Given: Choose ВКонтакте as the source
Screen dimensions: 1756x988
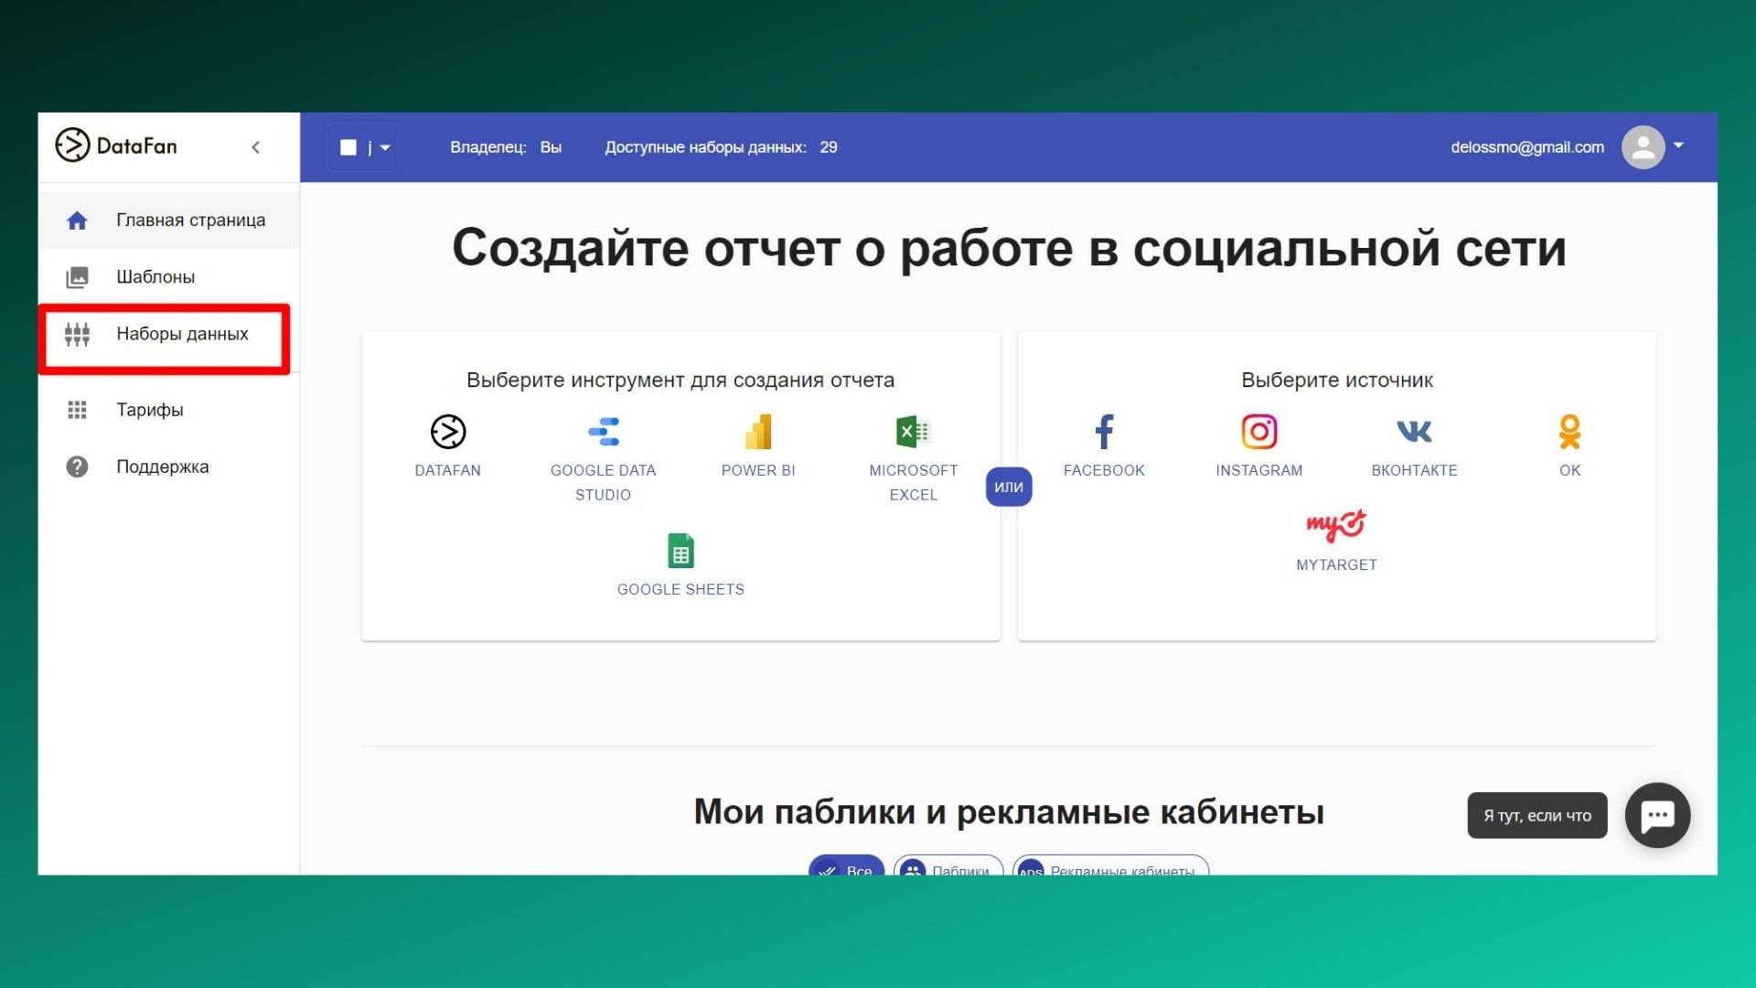Looking at the screenshot, I should (1414, 431).
